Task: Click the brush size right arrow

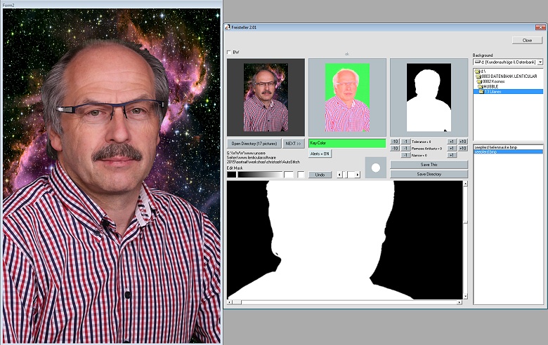Action: (x=357, y=175)
